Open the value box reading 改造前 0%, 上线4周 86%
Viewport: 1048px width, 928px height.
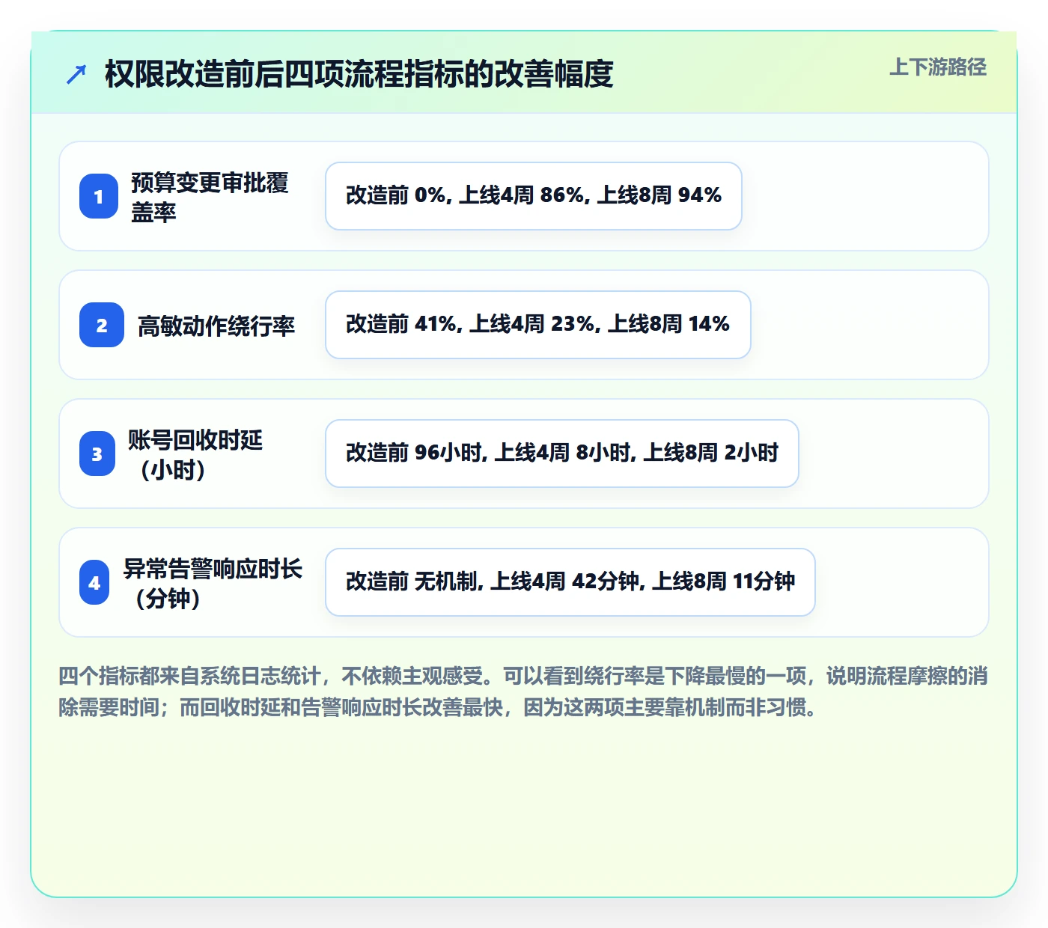[x=534, y=196]
